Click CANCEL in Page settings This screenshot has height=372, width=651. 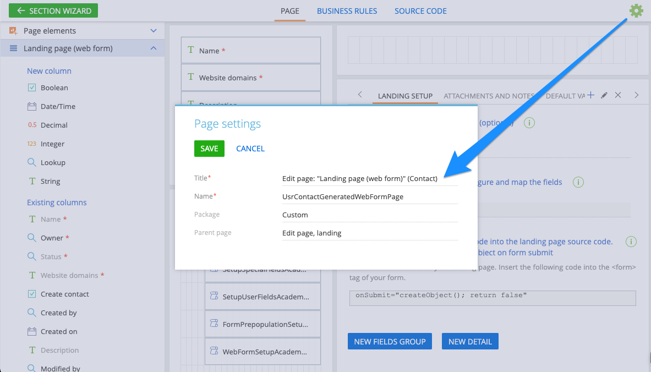click(x=250, y=149)
